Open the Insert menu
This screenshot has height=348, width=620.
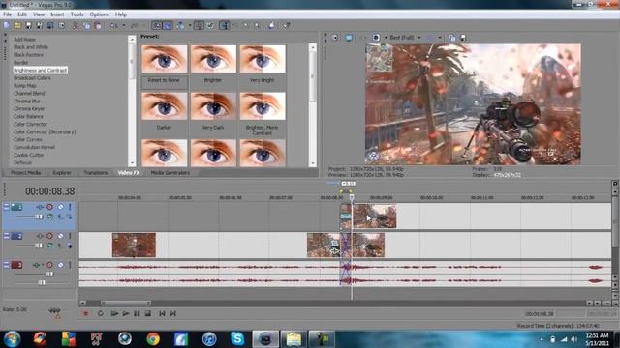(x=57, y=14)
